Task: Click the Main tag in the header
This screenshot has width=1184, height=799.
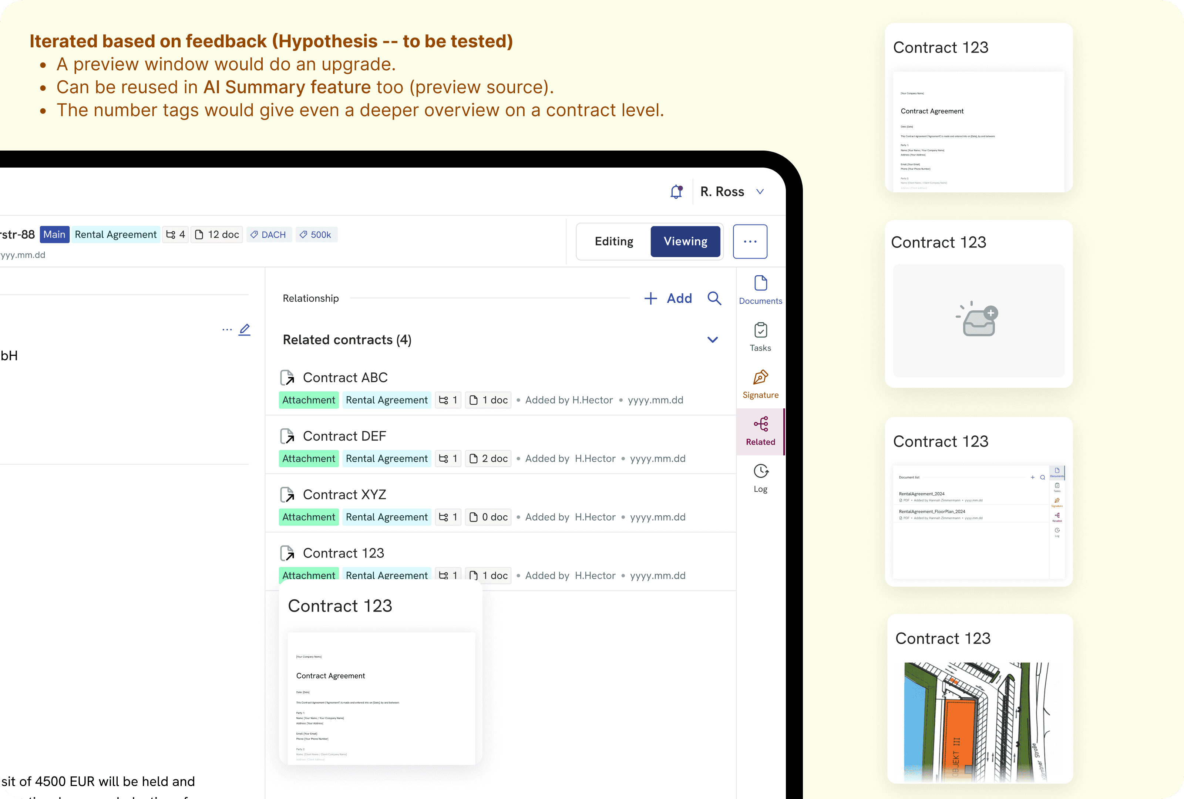Action: (x=54, y=235)
